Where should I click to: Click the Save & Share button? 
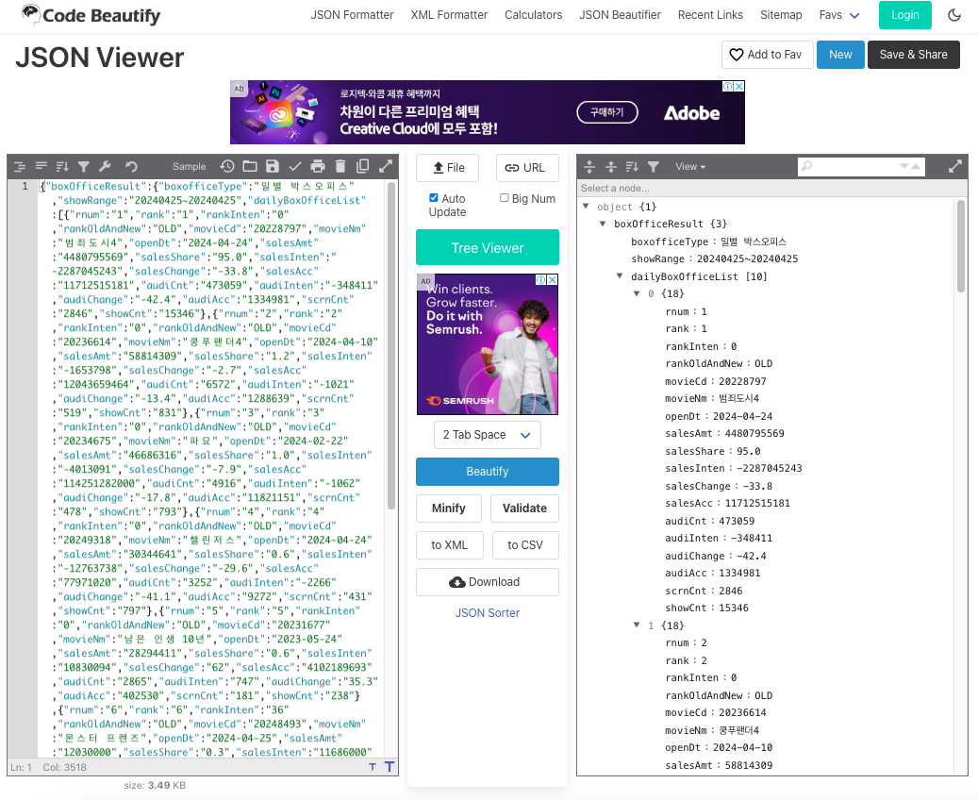913,55
